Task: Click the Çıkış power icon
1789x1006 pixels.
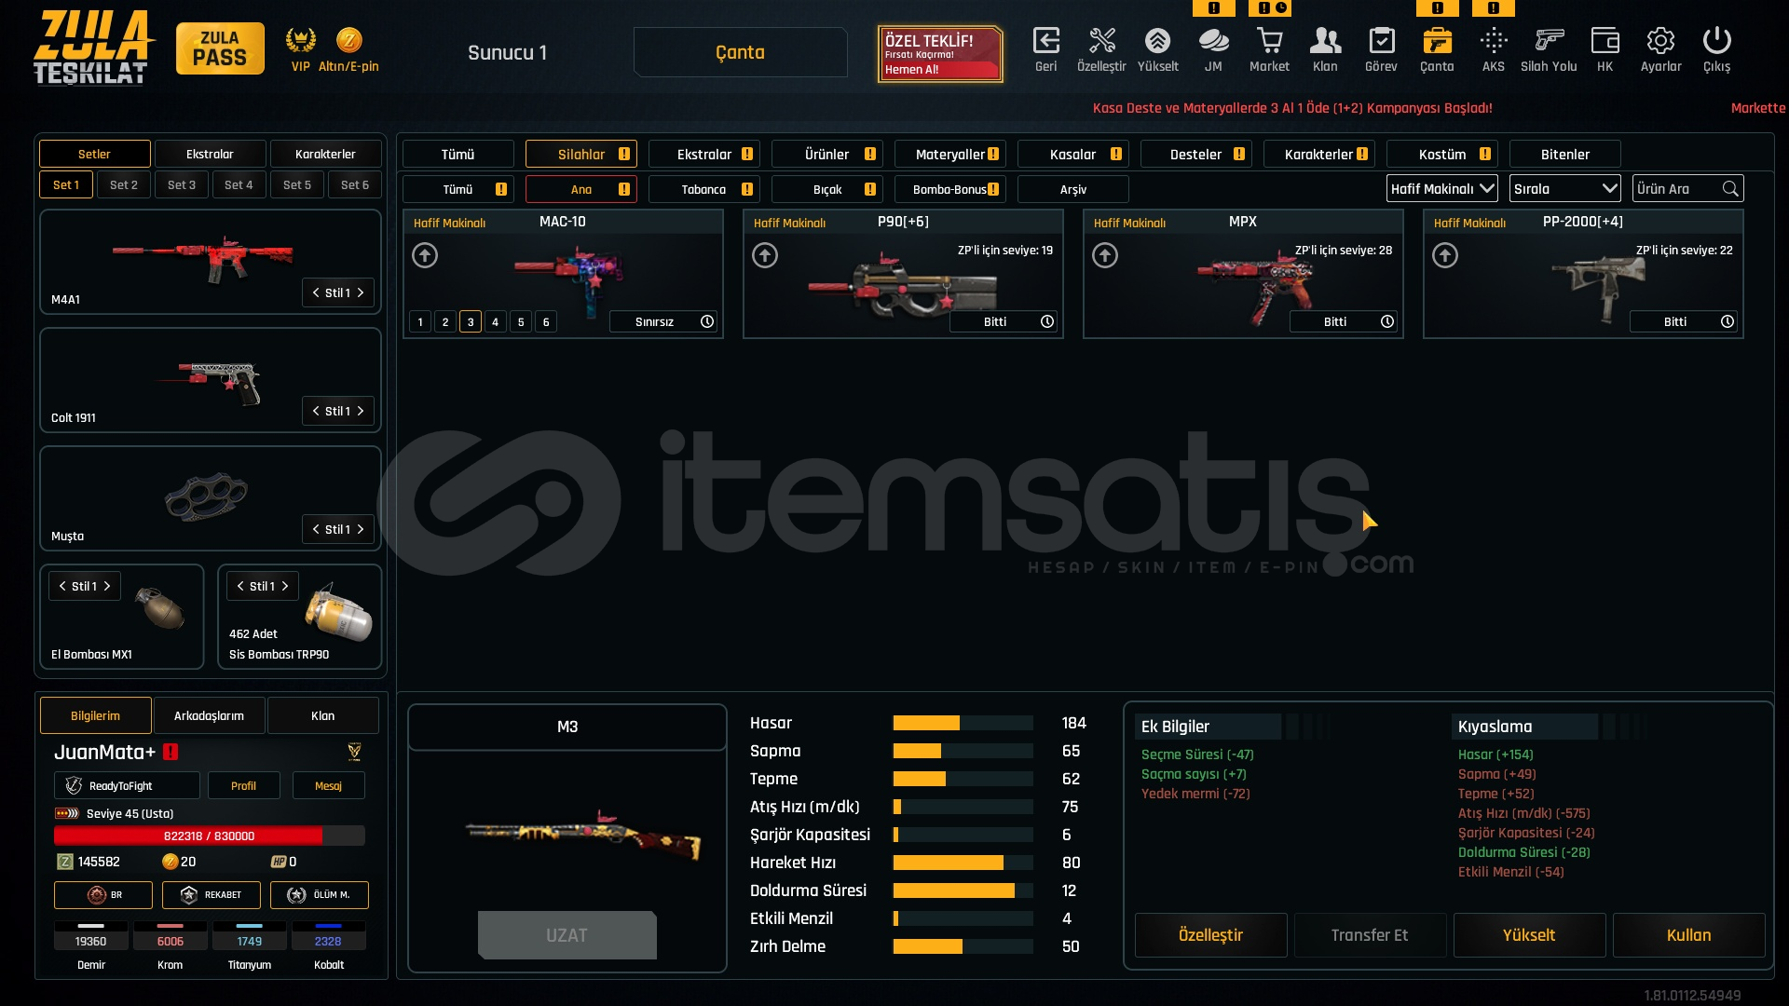Action: pos(1716,42)
